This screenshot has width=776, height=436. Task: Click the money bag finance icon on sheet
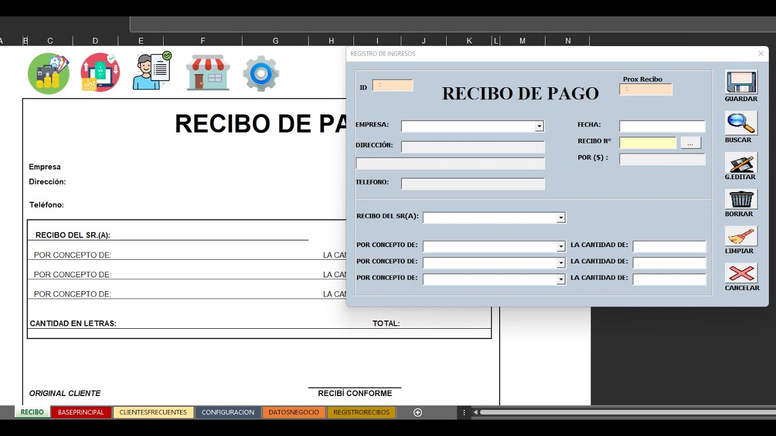[x=48, y=74]
